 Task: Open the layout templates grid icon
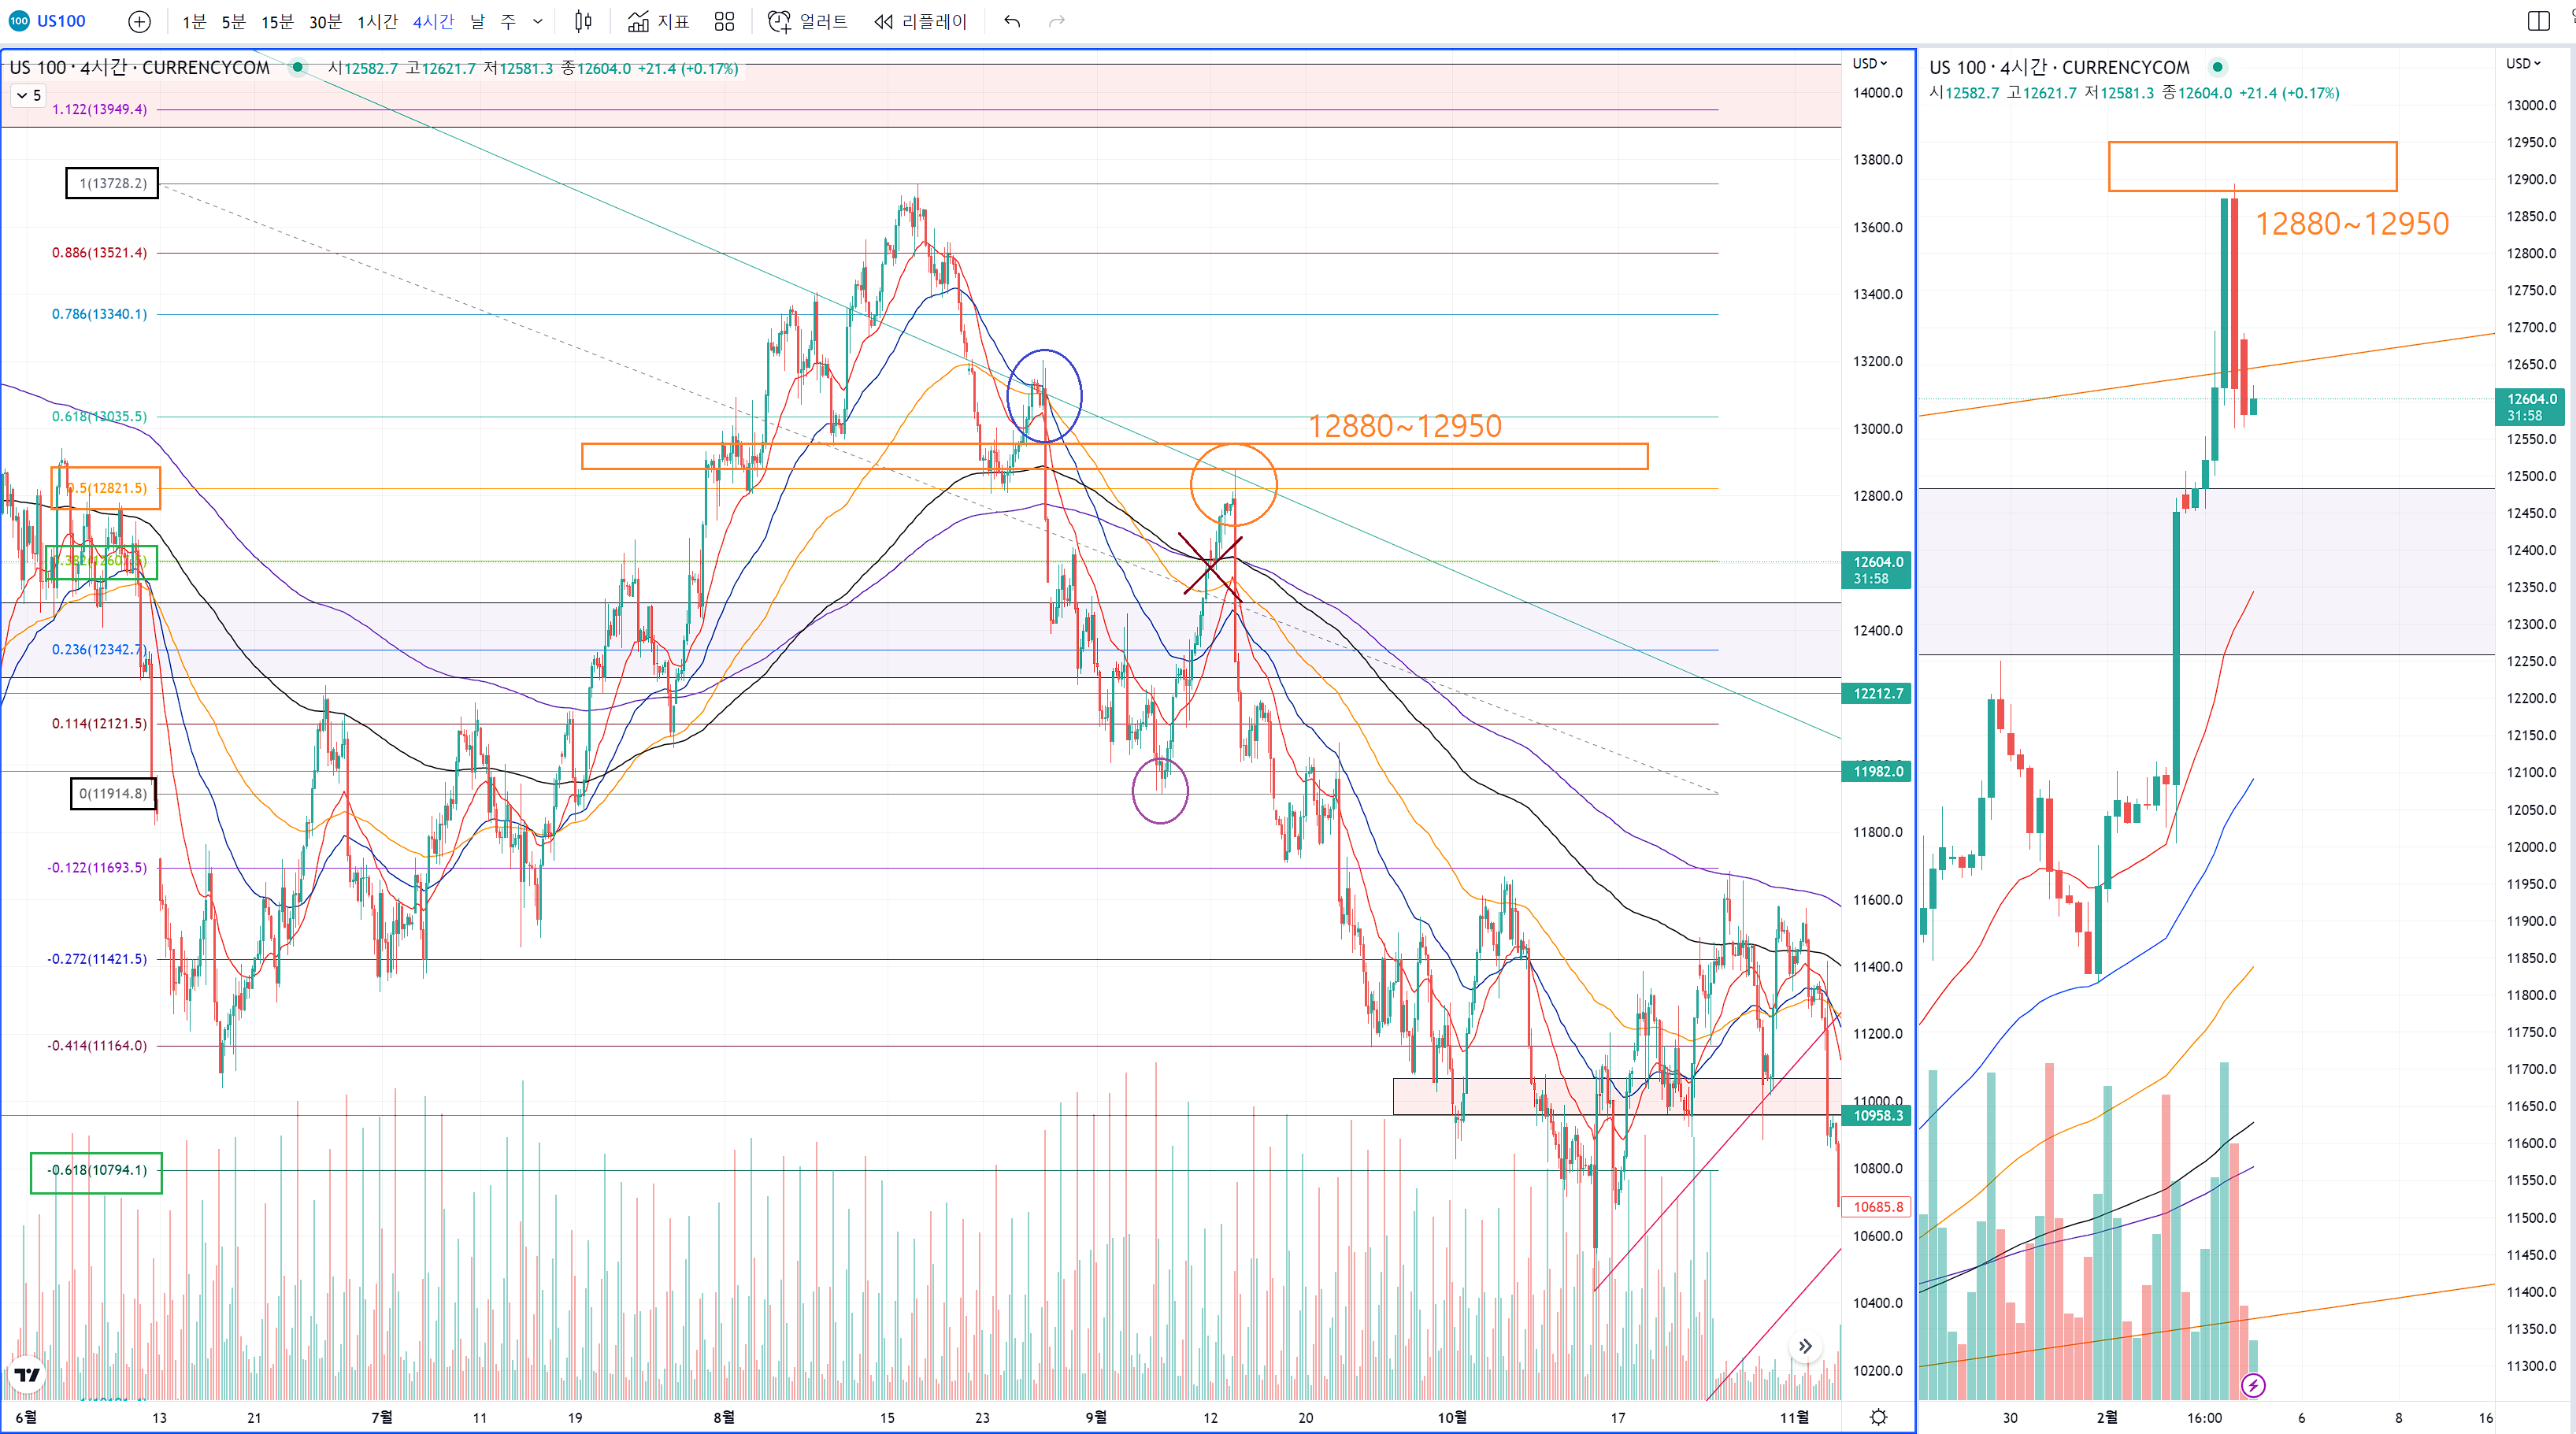click(725, 21)
